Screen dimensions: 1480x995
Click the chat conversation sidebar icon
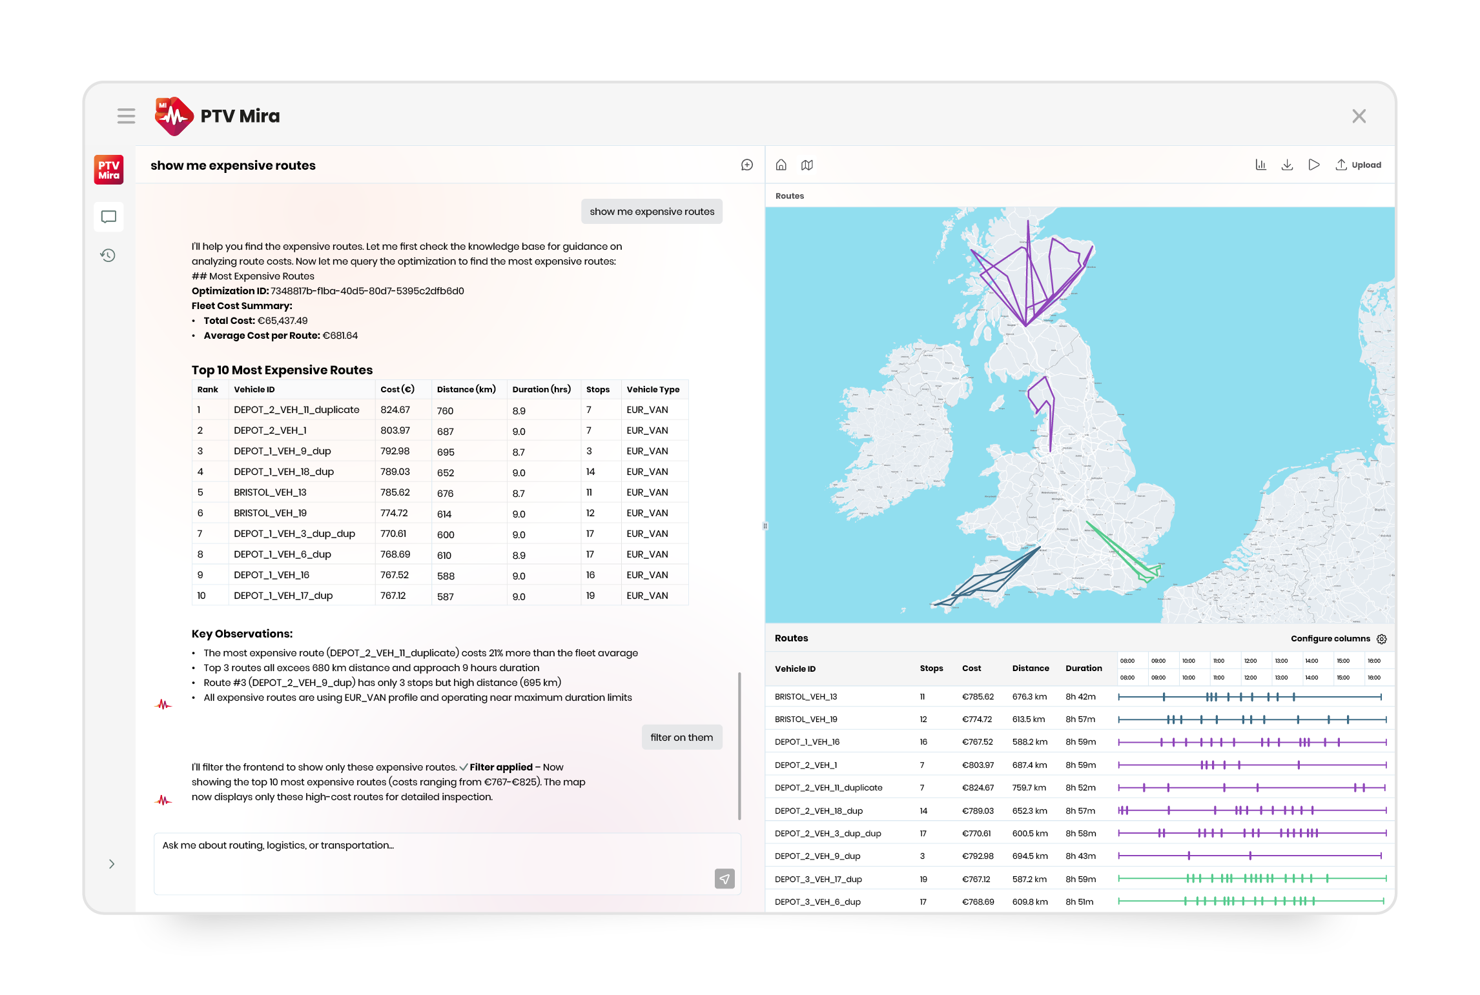point(108,217)
